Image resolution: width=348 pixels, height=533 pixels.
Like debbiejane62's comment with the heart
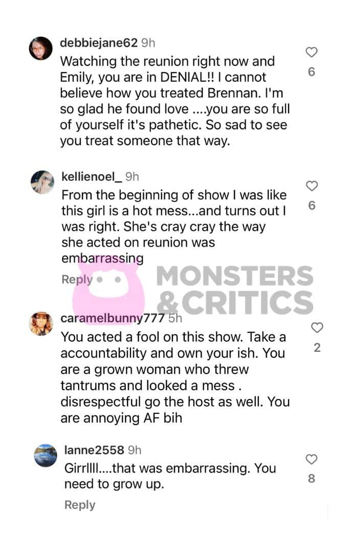[312, 52]
